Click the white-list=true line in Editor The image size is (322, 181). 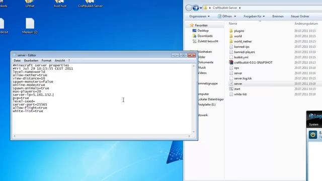tap(28, 111)
